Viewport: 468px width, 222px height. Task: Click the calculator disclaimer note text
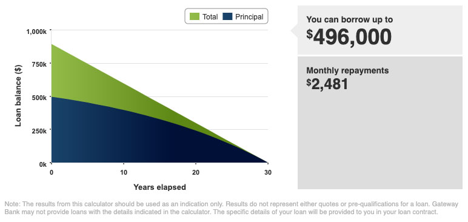click(232, 208)
